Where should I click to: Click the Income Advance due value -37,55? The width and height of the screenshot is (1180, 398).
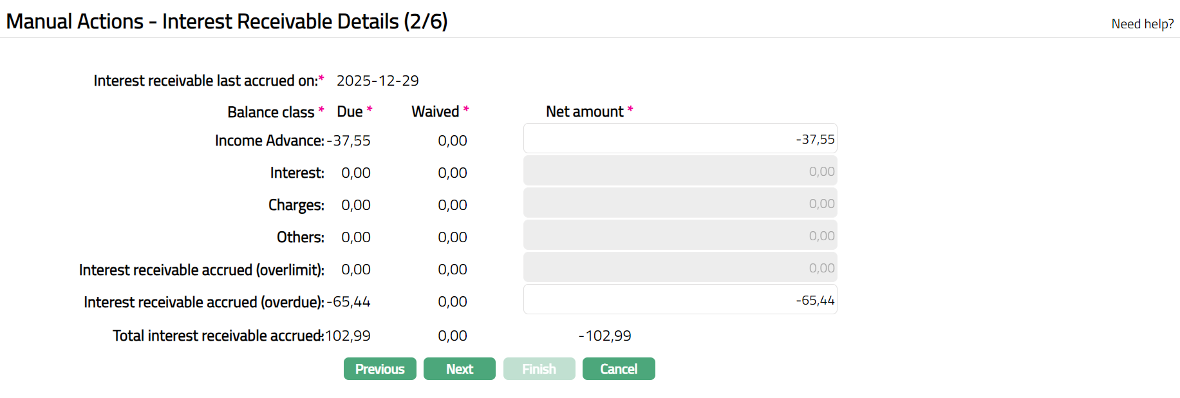point(349,140)
